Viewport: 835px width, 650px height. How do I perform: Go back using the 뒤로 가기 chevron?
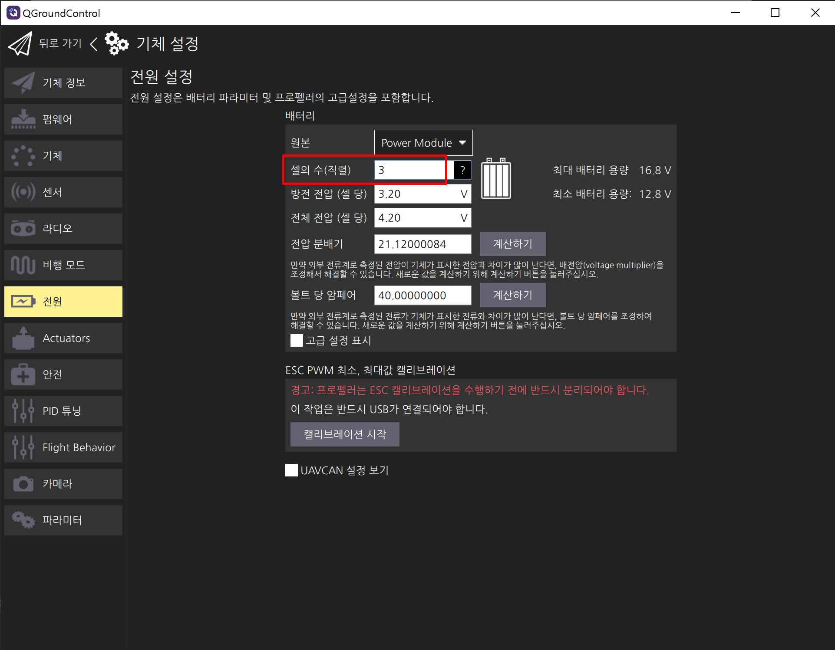pos(93,43)
